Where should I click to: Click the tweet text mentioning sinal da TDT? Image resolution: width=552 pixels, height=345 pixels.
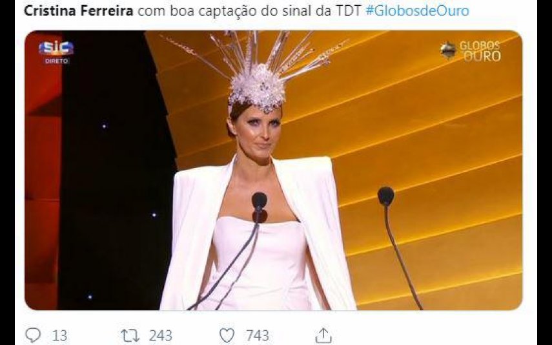(249, 11)
